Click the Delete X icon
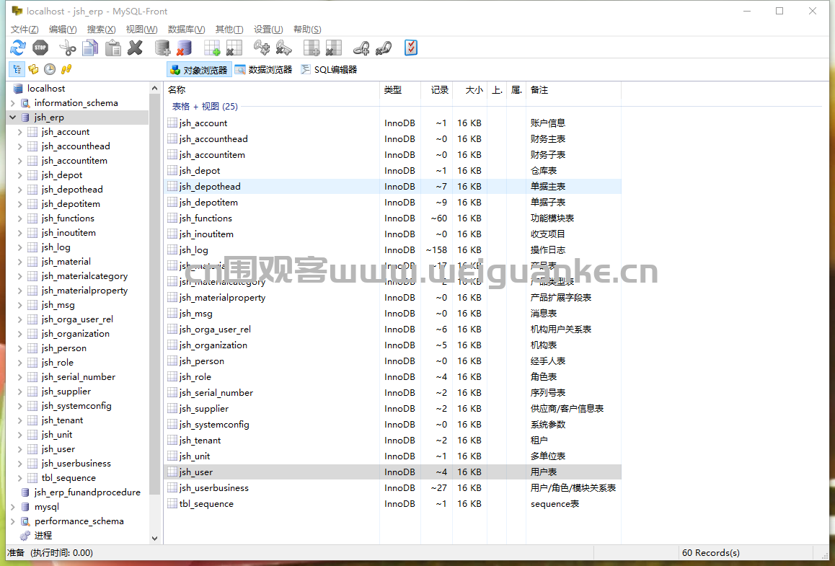 point(136,48)
